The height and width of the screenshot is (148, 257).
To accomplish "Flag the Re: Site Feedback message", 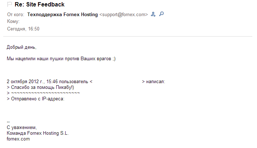I will [9, 5].
